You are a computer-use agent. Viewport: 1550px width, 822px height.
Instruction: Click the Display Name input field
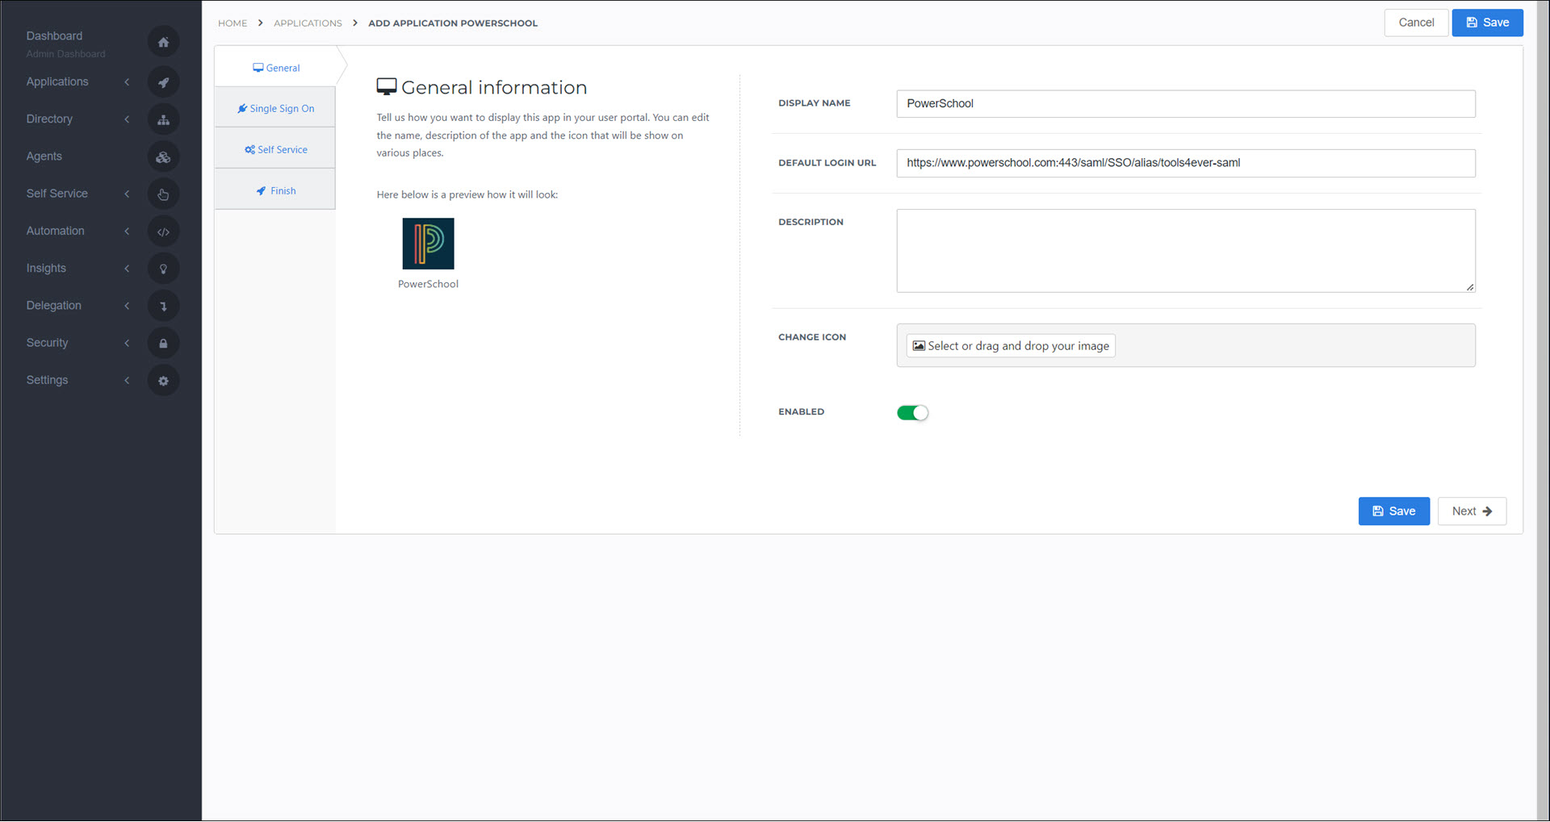pos(1185,104)
